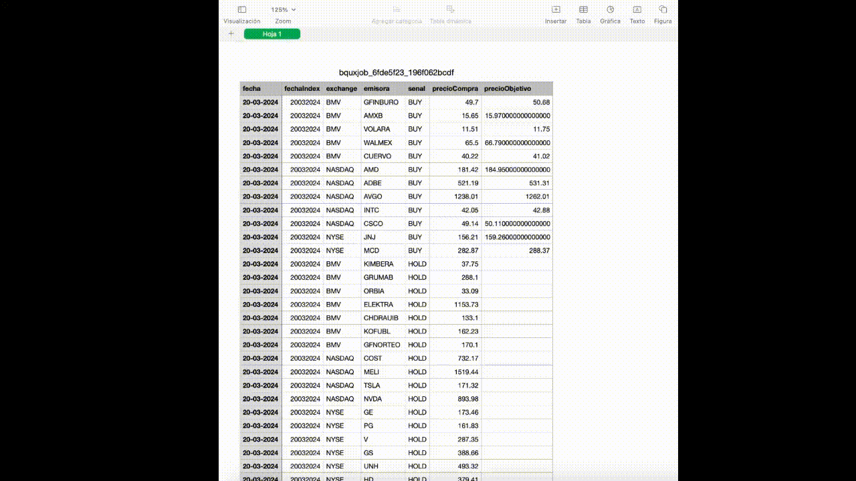Select the COST cell

pos(383,358)
